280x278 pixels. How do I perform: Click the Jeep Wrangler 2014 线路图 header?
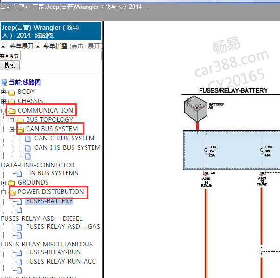pyautogui.click(x=51, y=31)
